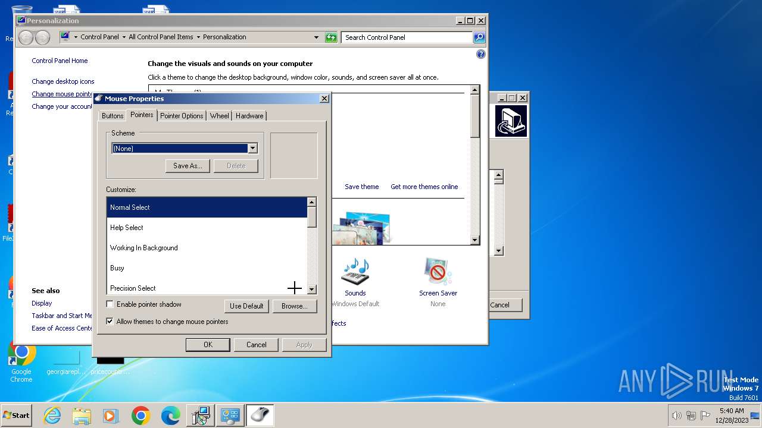Cancel the Mouse Properties dialog
Image resolution: width=762 pixels, height=428 pixels.
(x=257, y=345)
